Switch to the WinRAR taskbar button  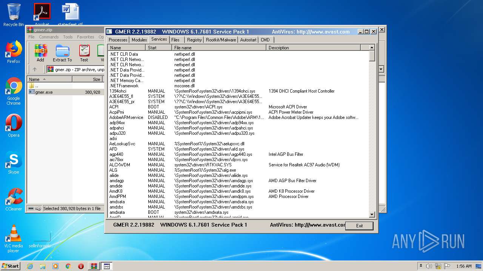(94, 266)
